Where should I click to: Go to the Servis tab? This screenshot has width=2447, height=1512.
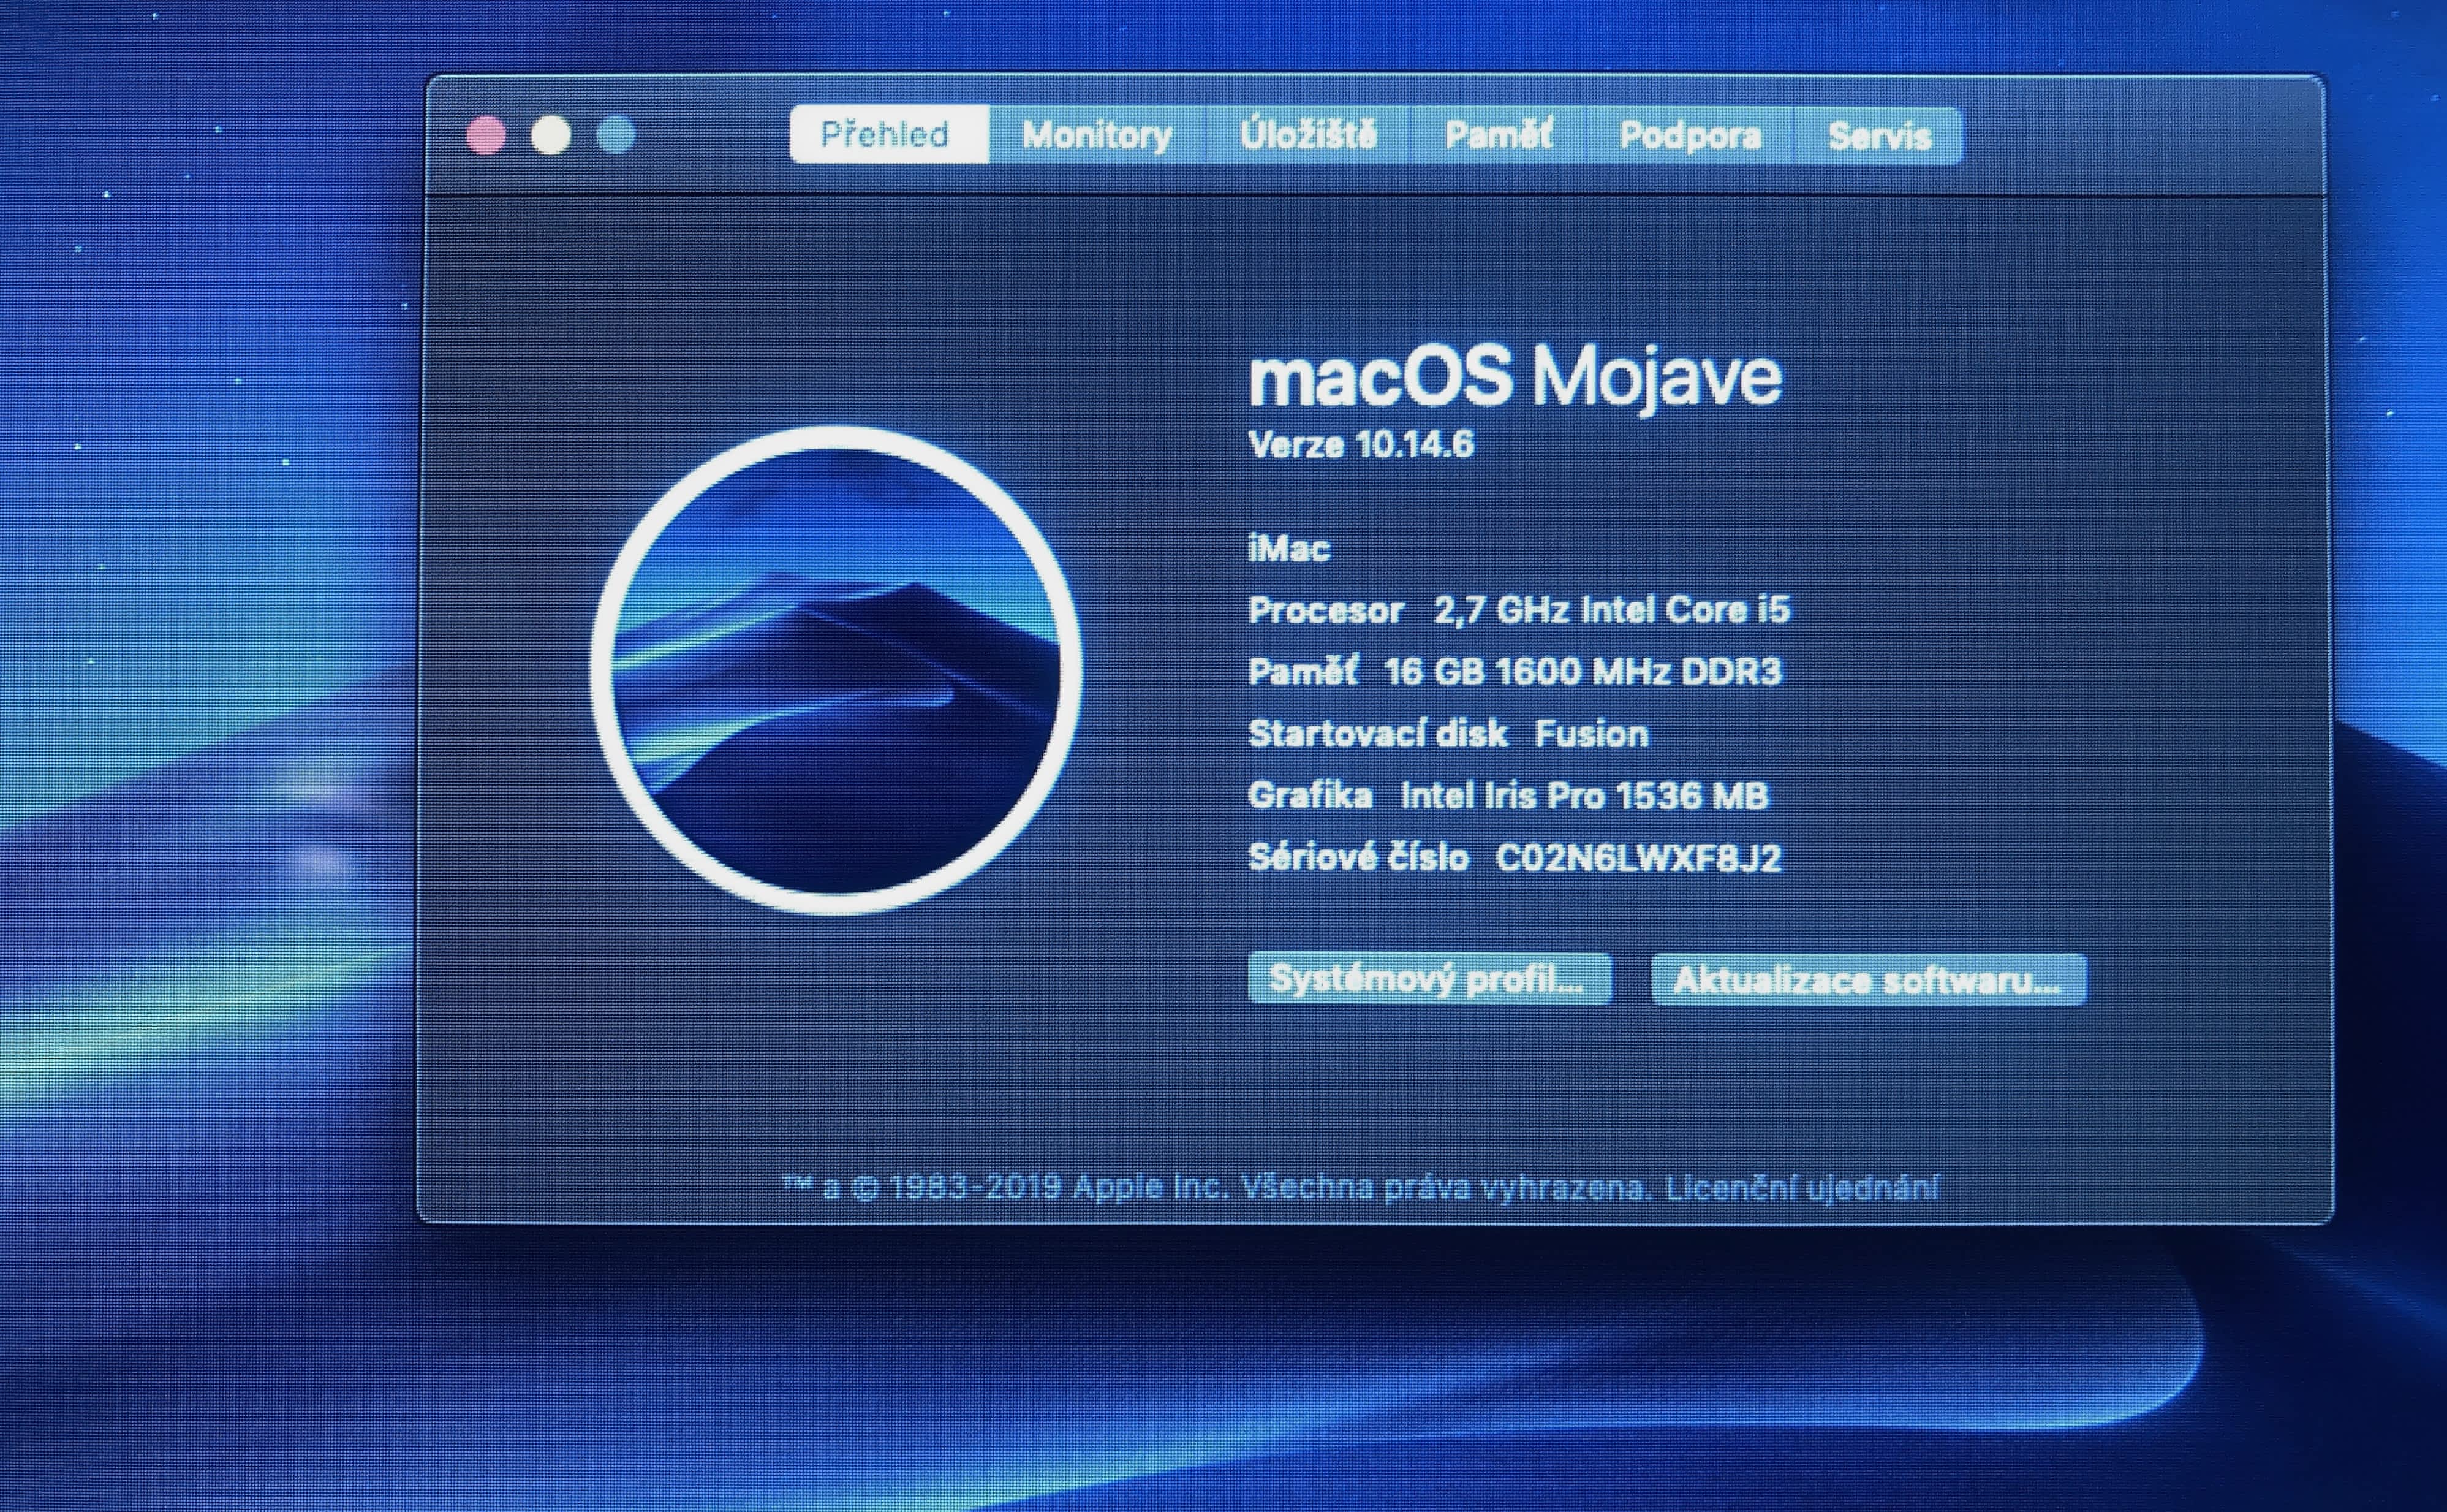tap(1878, 134)
